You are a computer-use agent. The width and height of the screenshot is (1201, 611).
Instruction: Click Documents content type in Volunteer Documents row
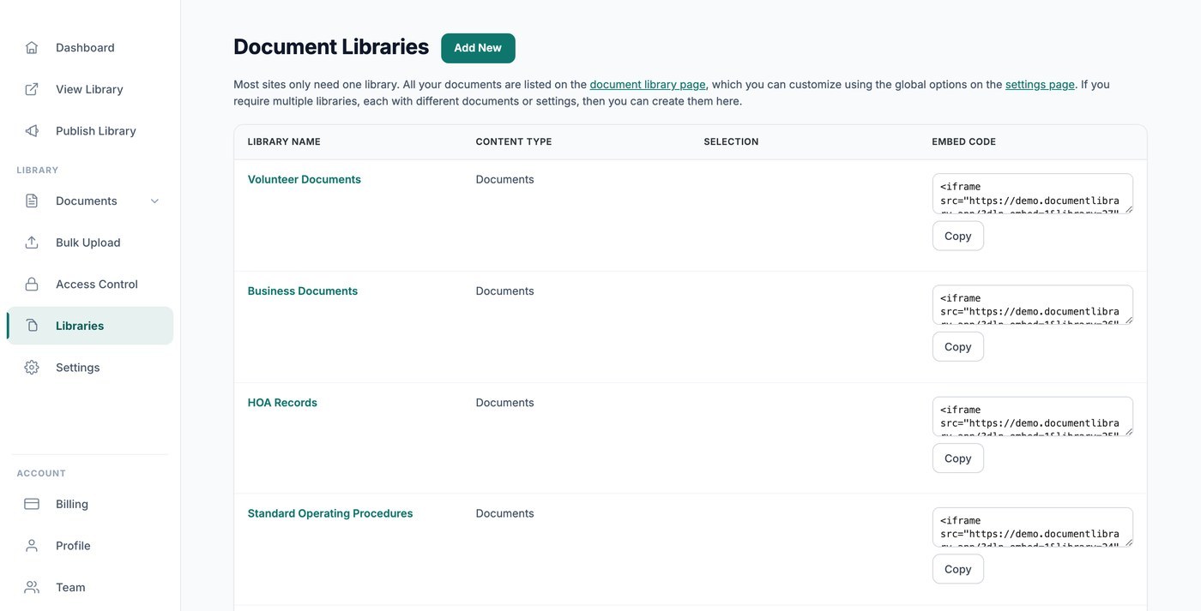pyautogui.click(x=504, y=179)
